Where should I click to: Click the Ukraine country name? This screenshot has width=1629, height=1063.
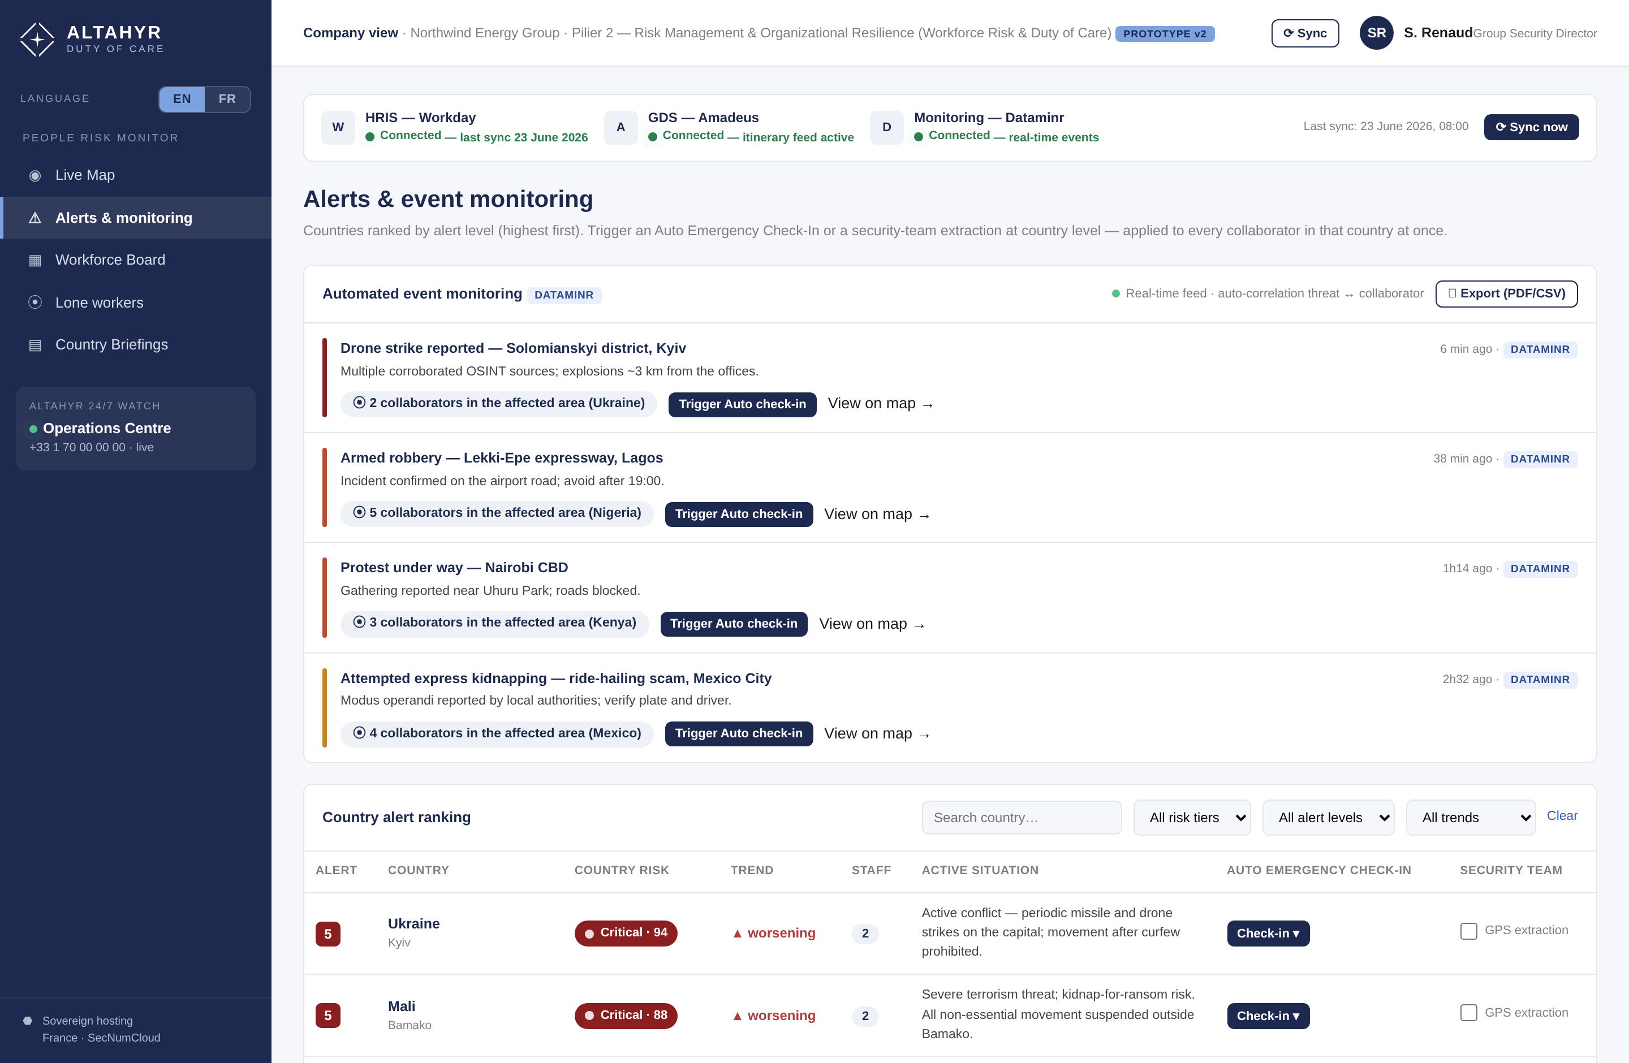pyautogui.click(x=413, y=924)
